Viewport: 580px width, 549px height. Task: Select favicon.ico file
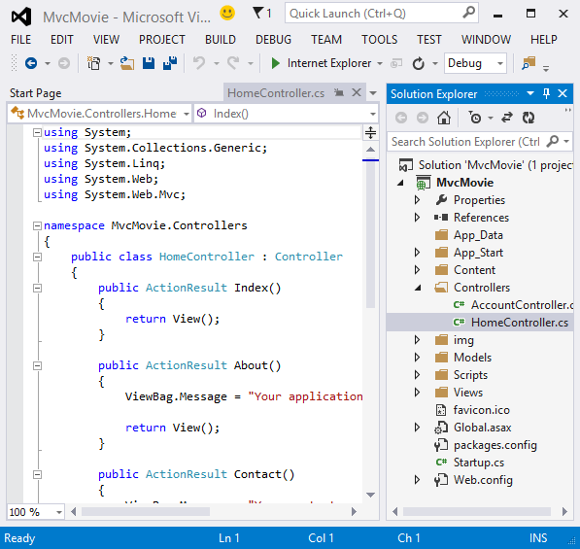(x=482, y=410)
